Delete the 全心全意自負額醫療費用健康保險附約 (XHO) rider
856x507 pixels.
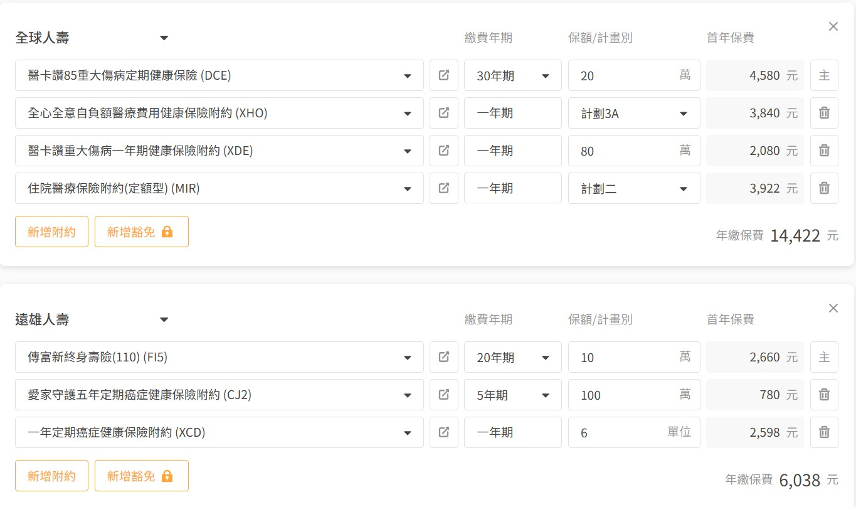click(824, 113)
